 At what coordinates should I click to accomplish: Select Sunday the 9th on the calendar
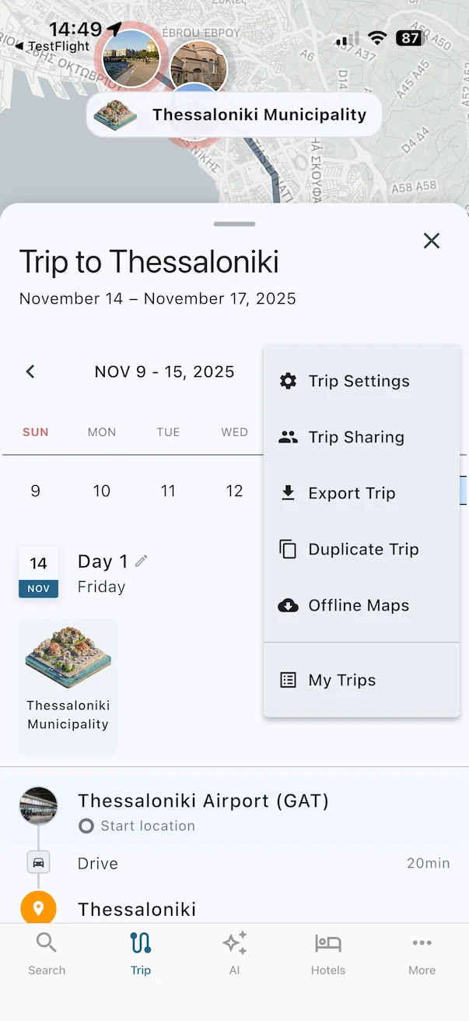35,491
